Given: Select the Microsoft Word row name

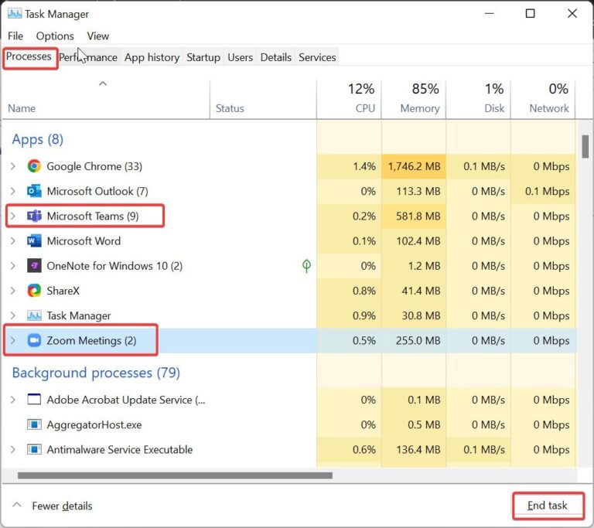Looking at the screenshot, I should [x=84, y=241].
